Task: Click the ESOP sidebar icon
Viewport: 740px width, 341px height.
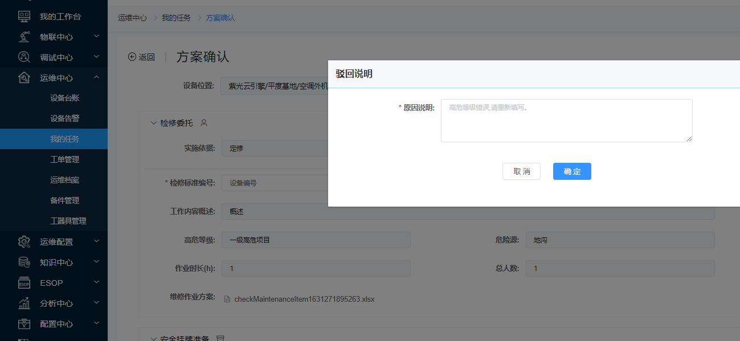Action: 24,283
